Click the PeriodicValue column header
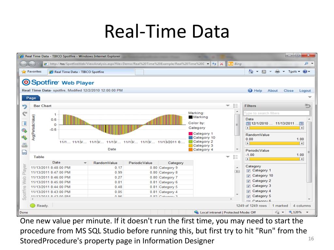Image resolution: width=334 pixels, height=250 pixels. tap(140, 163)
